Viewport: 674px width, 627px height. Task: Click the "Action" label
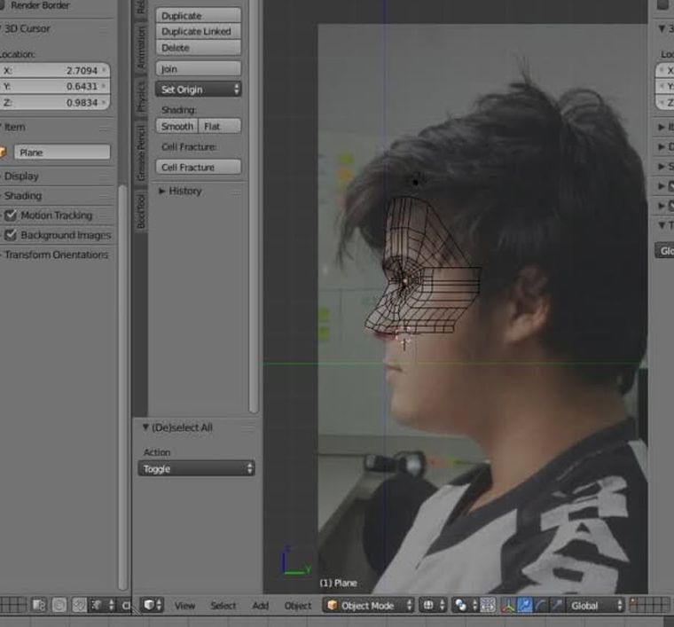click(157, 452)
